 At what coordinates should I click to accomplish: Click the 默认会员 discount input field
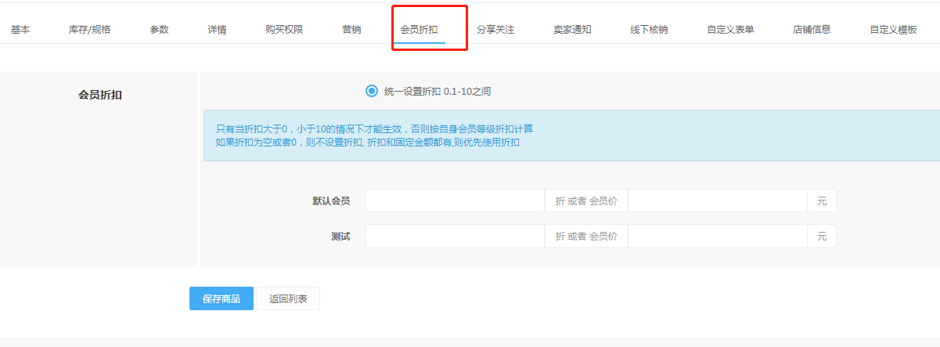coord(455,201)
